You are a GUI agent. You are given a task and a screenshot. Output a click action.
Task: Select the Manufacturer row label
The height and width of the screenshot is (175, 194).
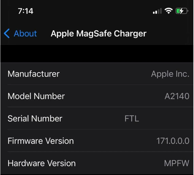coord(33,74)
